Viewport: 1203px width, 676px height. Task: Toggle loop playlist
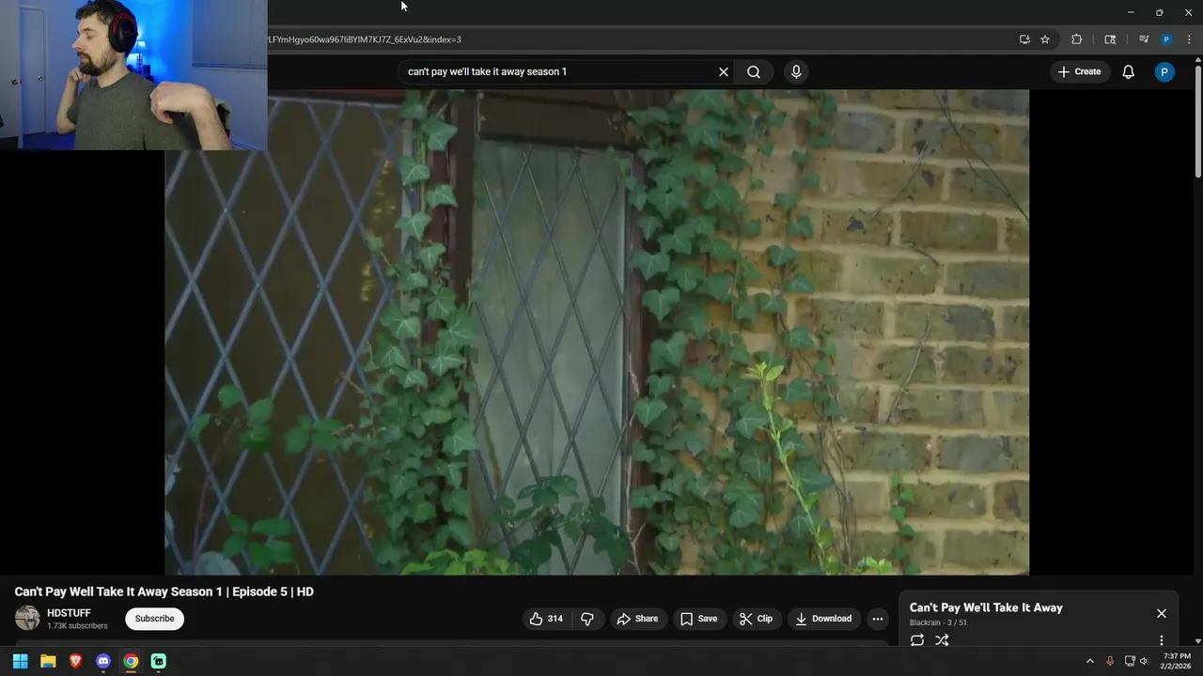917,640
